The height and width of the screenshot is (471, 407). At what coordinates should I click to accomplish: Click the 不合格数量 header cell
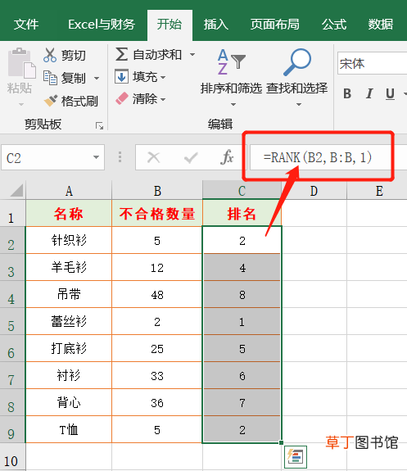point(157,213)
